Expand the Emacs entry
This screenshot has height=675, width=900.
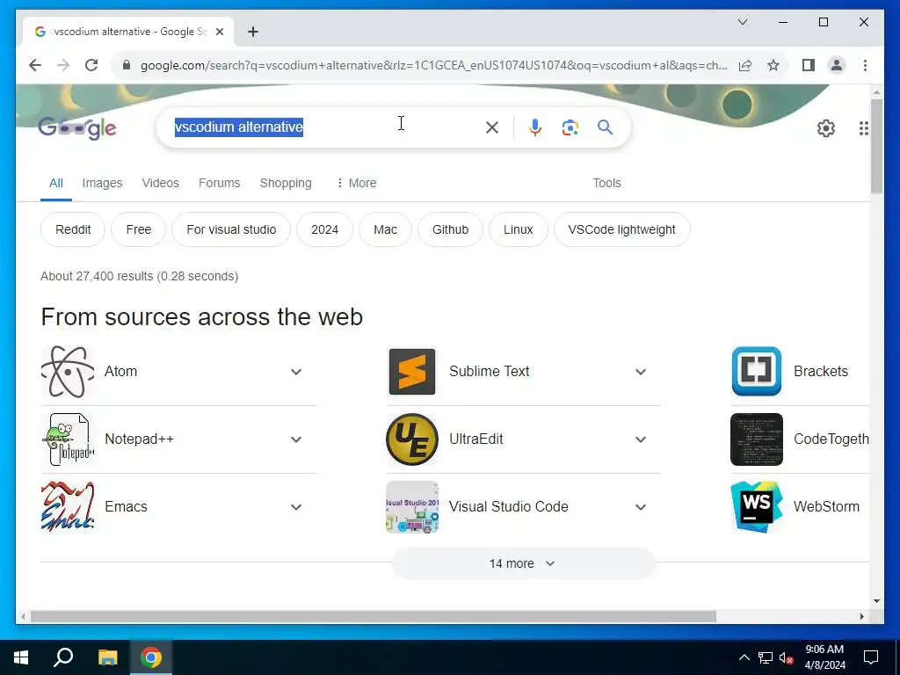[x=296, y=507]
